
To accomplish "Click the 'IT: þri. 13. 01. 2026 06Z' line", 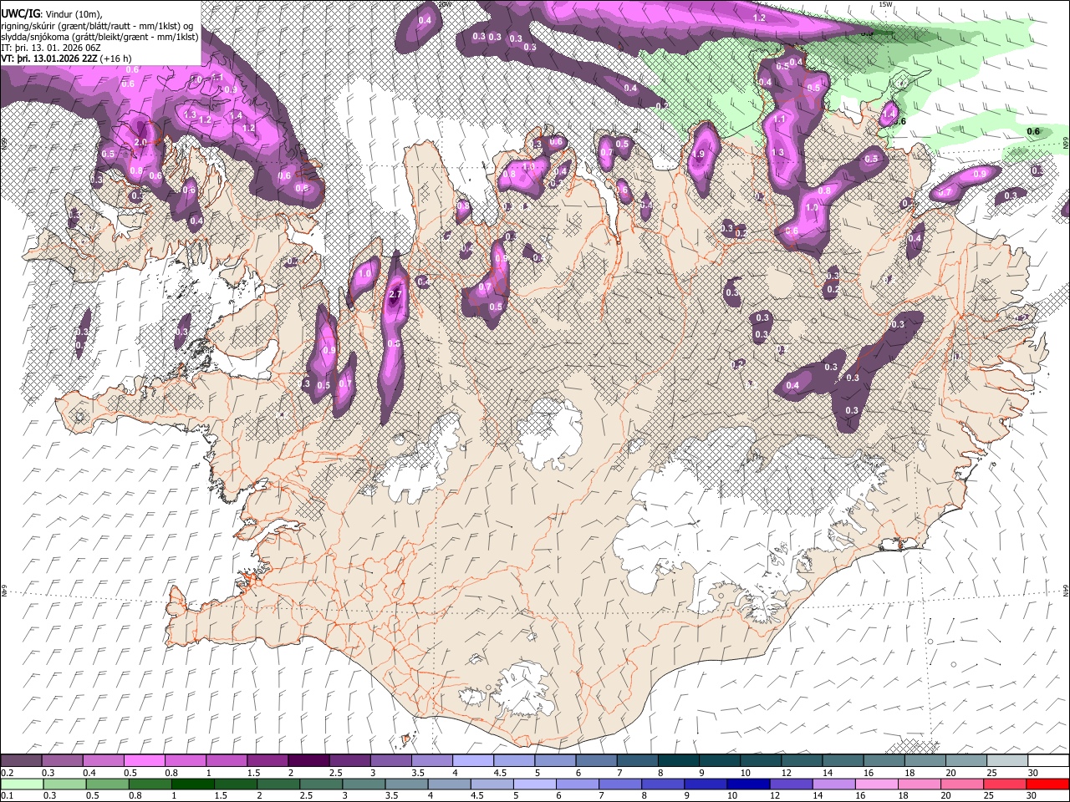I will 51,48.
